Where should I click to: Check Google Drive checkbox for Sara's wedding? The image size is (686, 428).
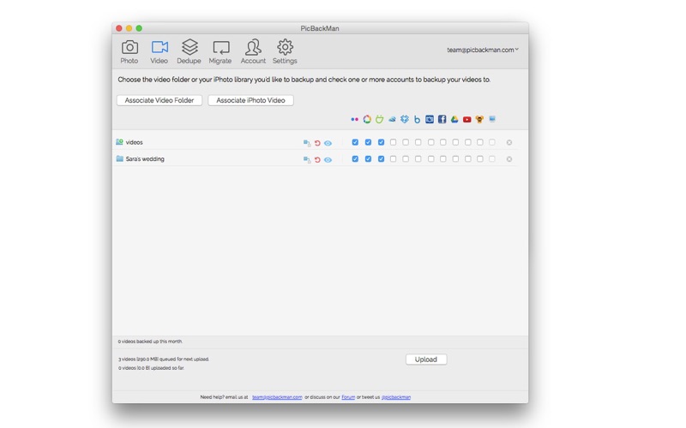(455, 158)
